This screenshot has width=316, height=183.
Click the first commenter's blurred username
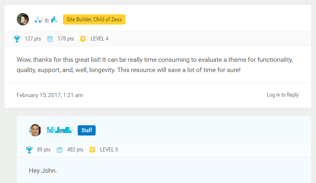point(45,19)
